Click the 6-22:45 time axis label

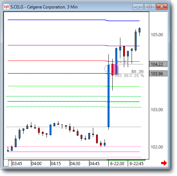click(137, 164)
